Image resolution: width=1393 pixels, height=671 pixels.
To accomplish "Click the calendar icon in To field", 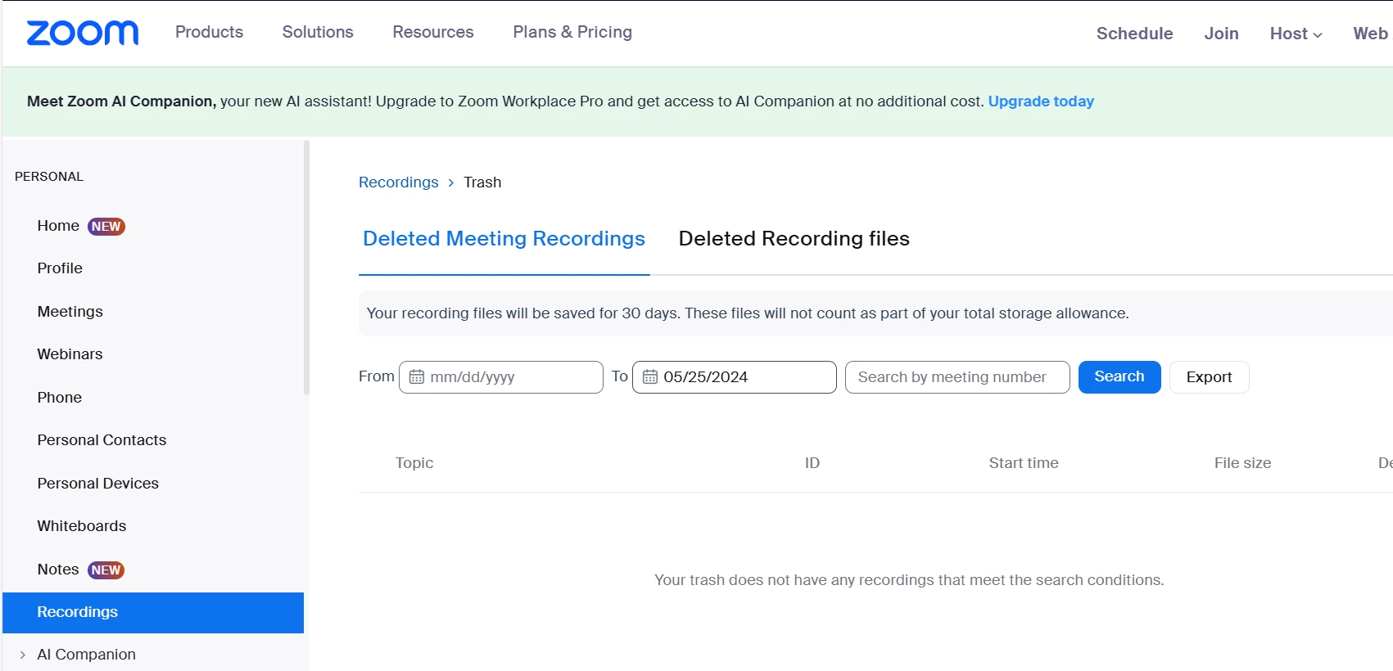I will (x=650, y=377).
